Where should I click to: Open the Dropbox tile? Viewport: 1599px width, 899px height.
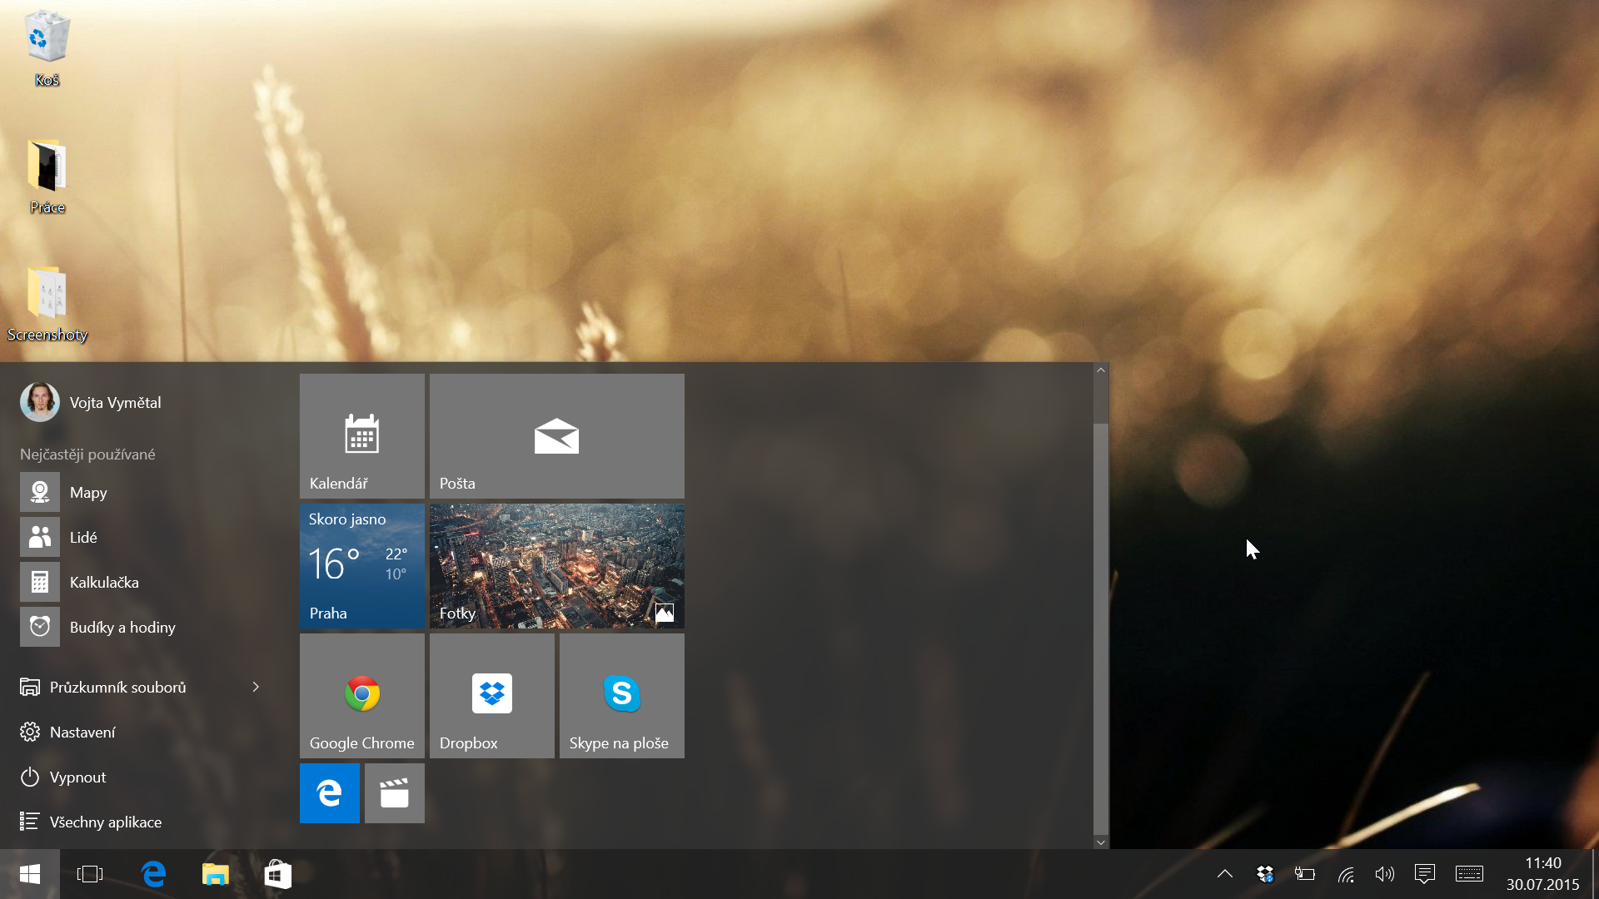tap(491, 695)
